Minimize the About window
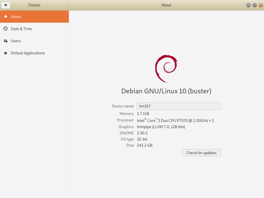264x198 pixels. click(249, 5)
